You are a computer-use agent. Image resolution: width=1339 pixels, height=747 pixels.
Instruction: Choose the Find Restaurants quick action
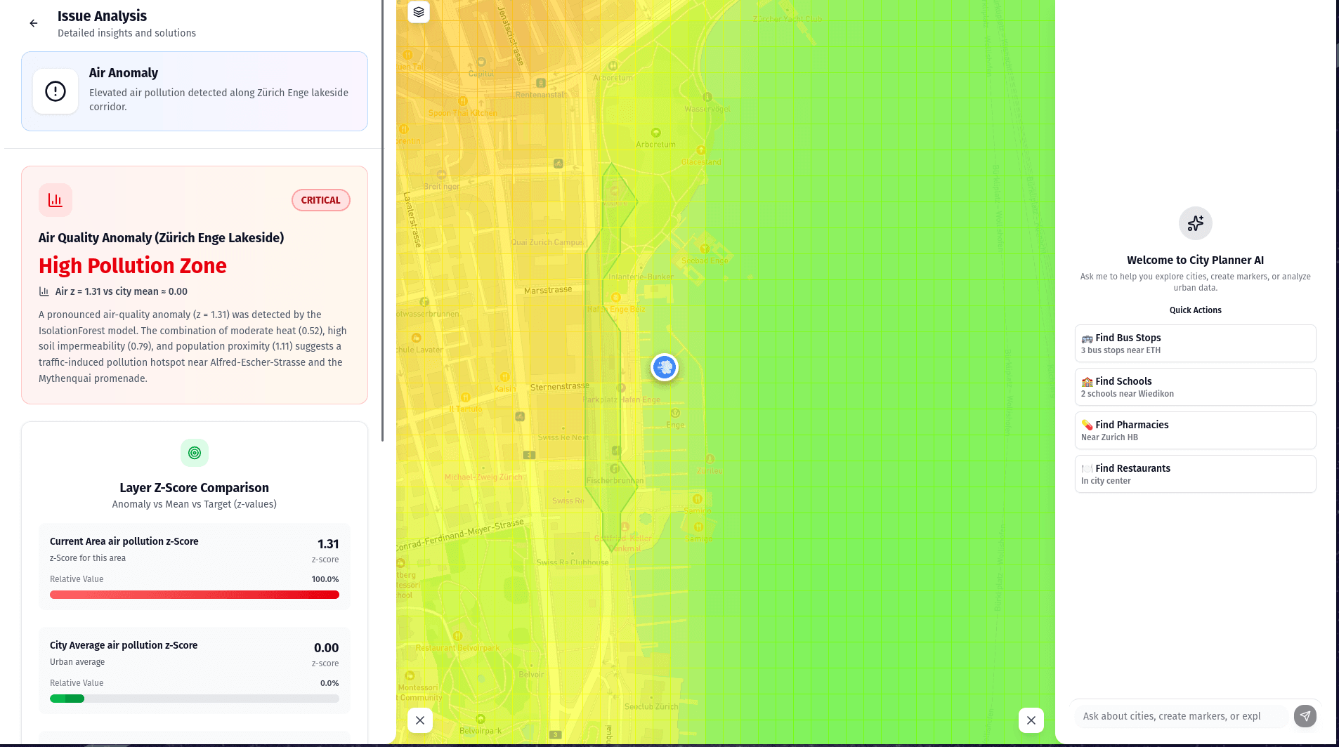coord(1195,474)
